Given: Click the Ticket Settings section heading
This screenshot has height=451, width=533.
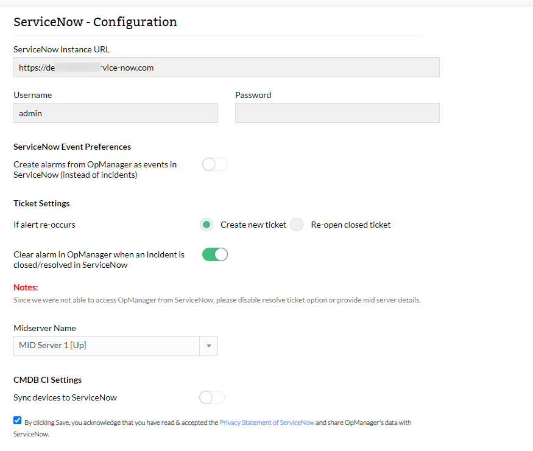Looking at the screenshot, I should click(41, 203).
